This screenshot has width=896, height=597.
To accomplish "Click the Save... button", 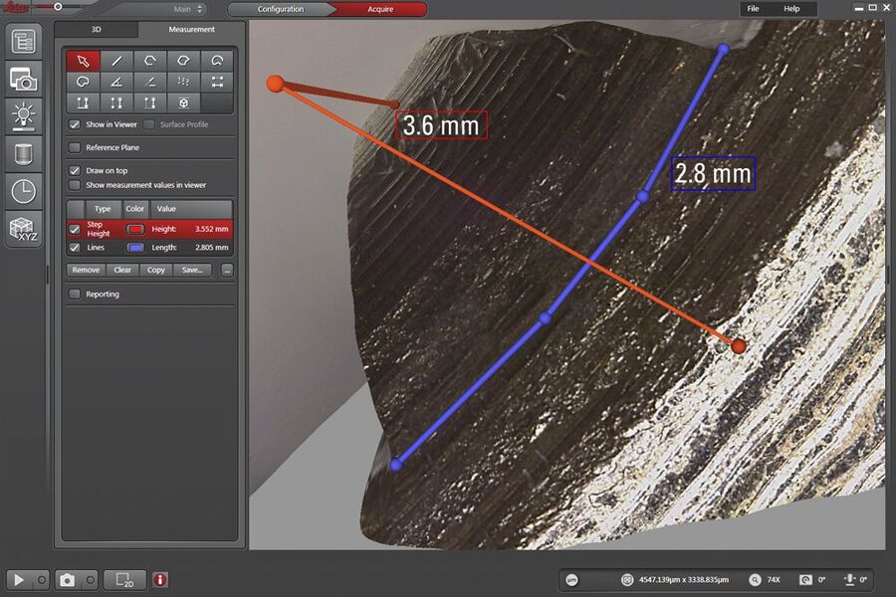I will [x=192, y=270].
